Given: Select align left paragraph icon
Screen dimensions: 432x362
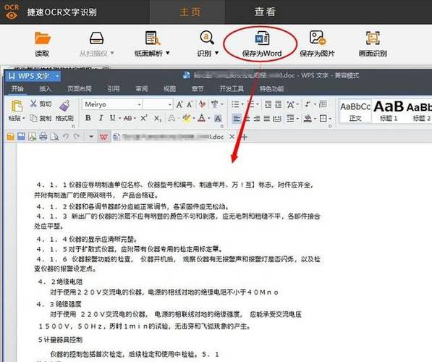Looking at the screenshot, I should [x=237, y=119].
